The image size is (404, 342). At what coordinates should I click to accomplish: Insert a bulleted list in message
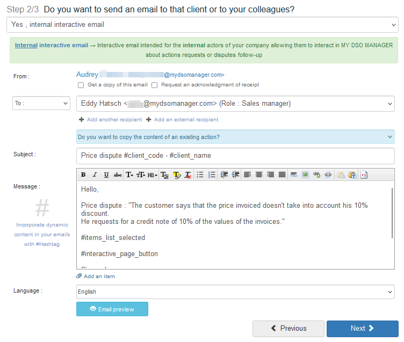point(200,175)
